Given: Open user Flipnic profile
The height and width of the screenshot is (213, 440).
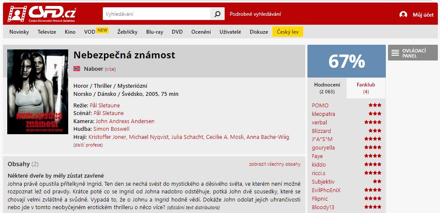Looking at the screenshot, I should (320, 199).
